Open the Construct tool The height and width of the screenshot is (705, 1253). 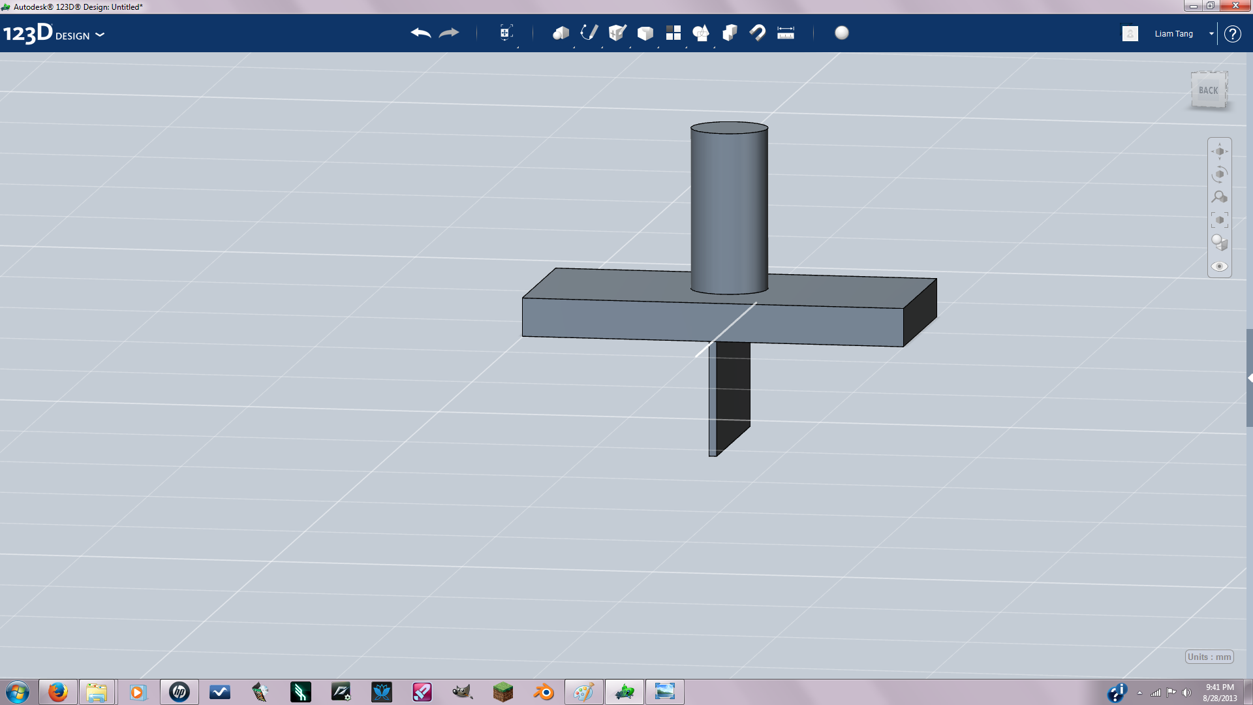[617, 33]
